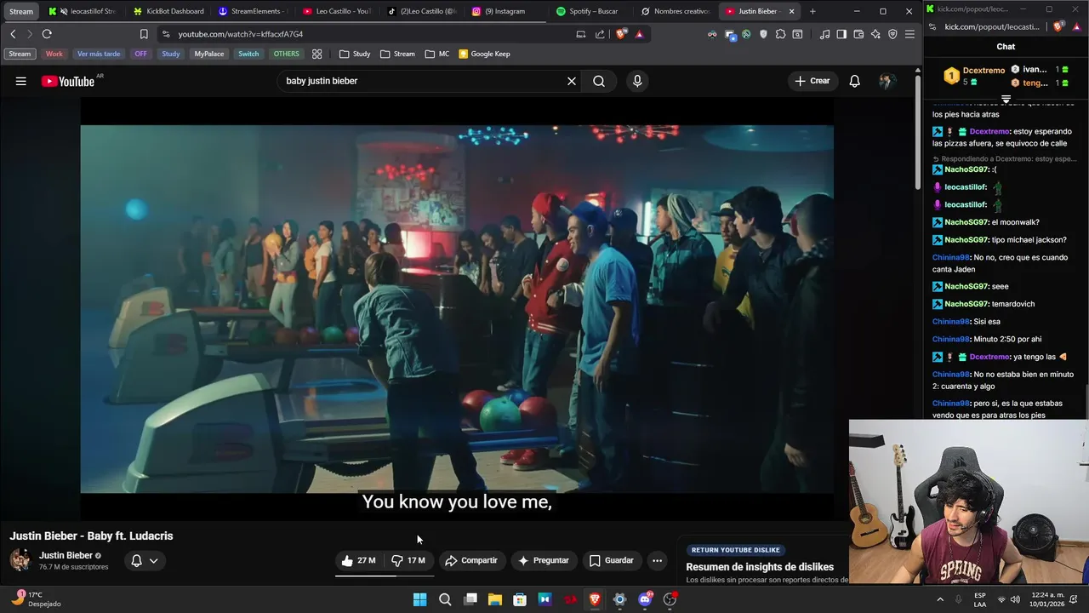Open the Windows Start menu
This screenshot has width=1089, height=613.
point(420,599)
